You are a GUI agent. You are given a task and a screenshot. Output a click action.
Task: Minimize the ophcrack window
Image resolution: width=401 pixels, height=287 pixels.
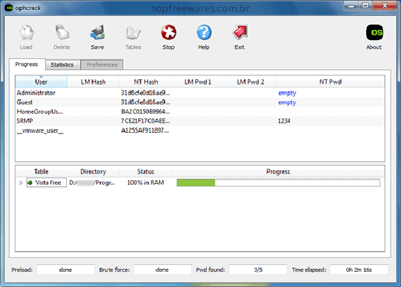click(352, 5)
